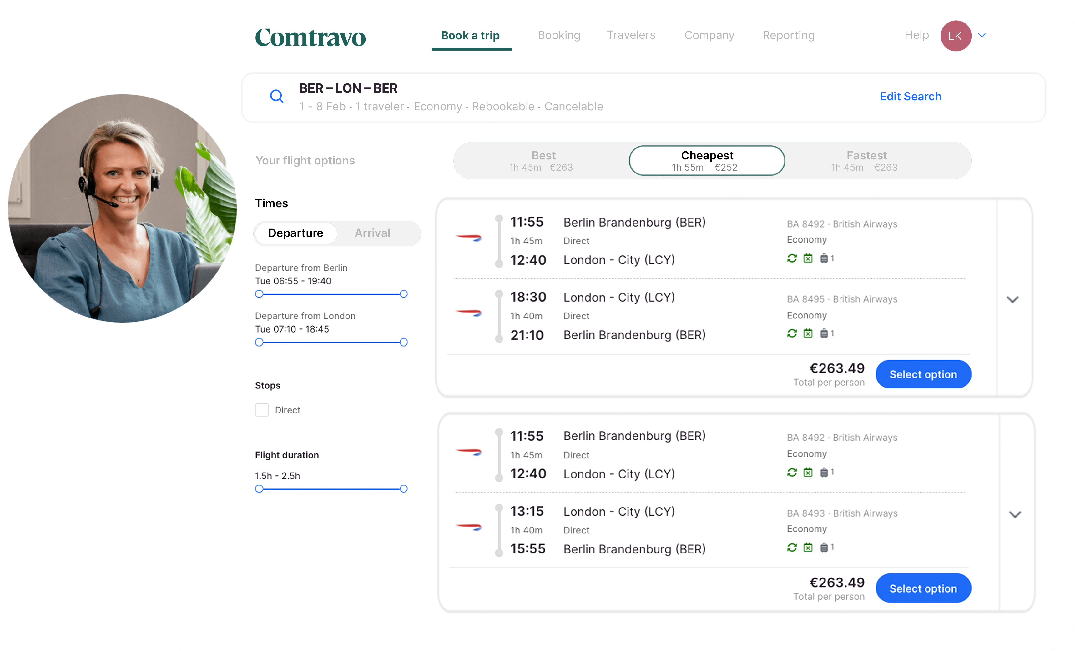Click '1.5h - 2.5h' duration value
The height and width of the screenshot is (651, 1075).
(x=277, y=476)
